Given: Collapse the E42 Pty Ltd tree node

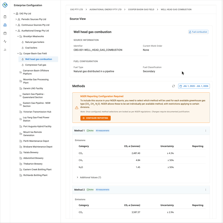Looking at the screenshot, I should point(14,14).
